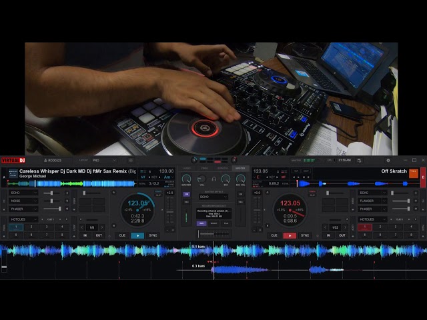
Task: Click the headphone MIX knob
Action: click(x=226, y=179)
